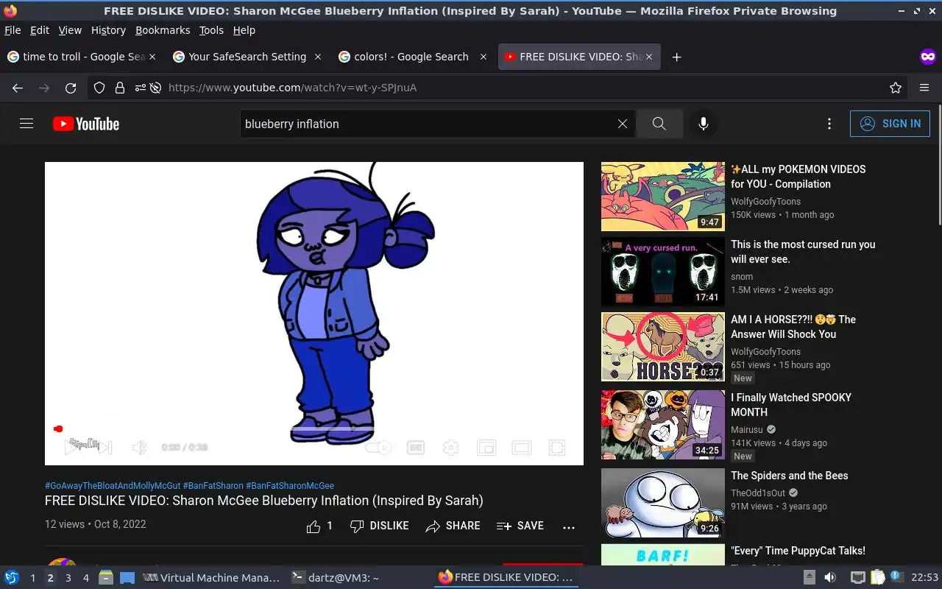Bookmark this page with the star

coord(896,88)
